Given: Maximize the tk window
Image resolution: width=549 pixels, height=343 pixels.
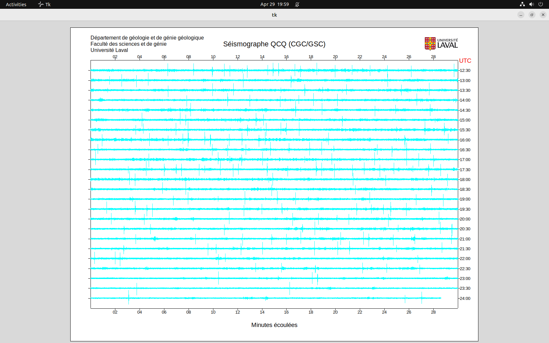Looking at the screenshot, I should [532, 15].
